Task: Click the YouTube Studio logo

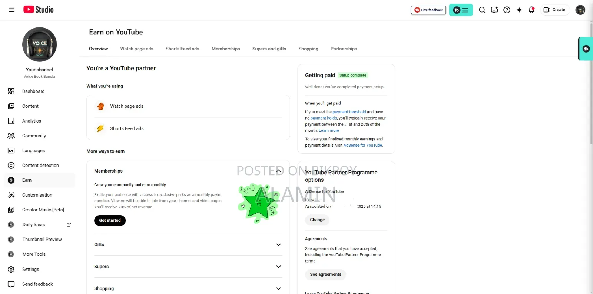Action: coord(39,10)
